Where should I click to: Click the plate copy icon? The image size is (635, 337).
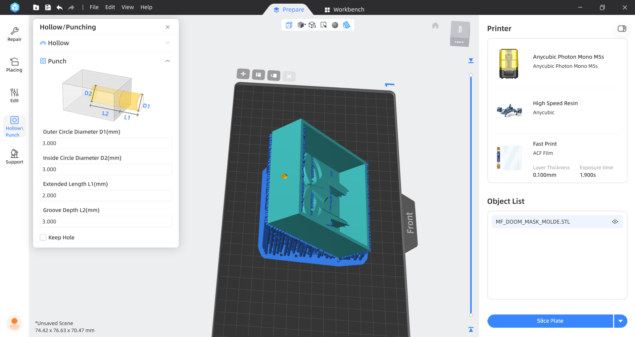274,75
